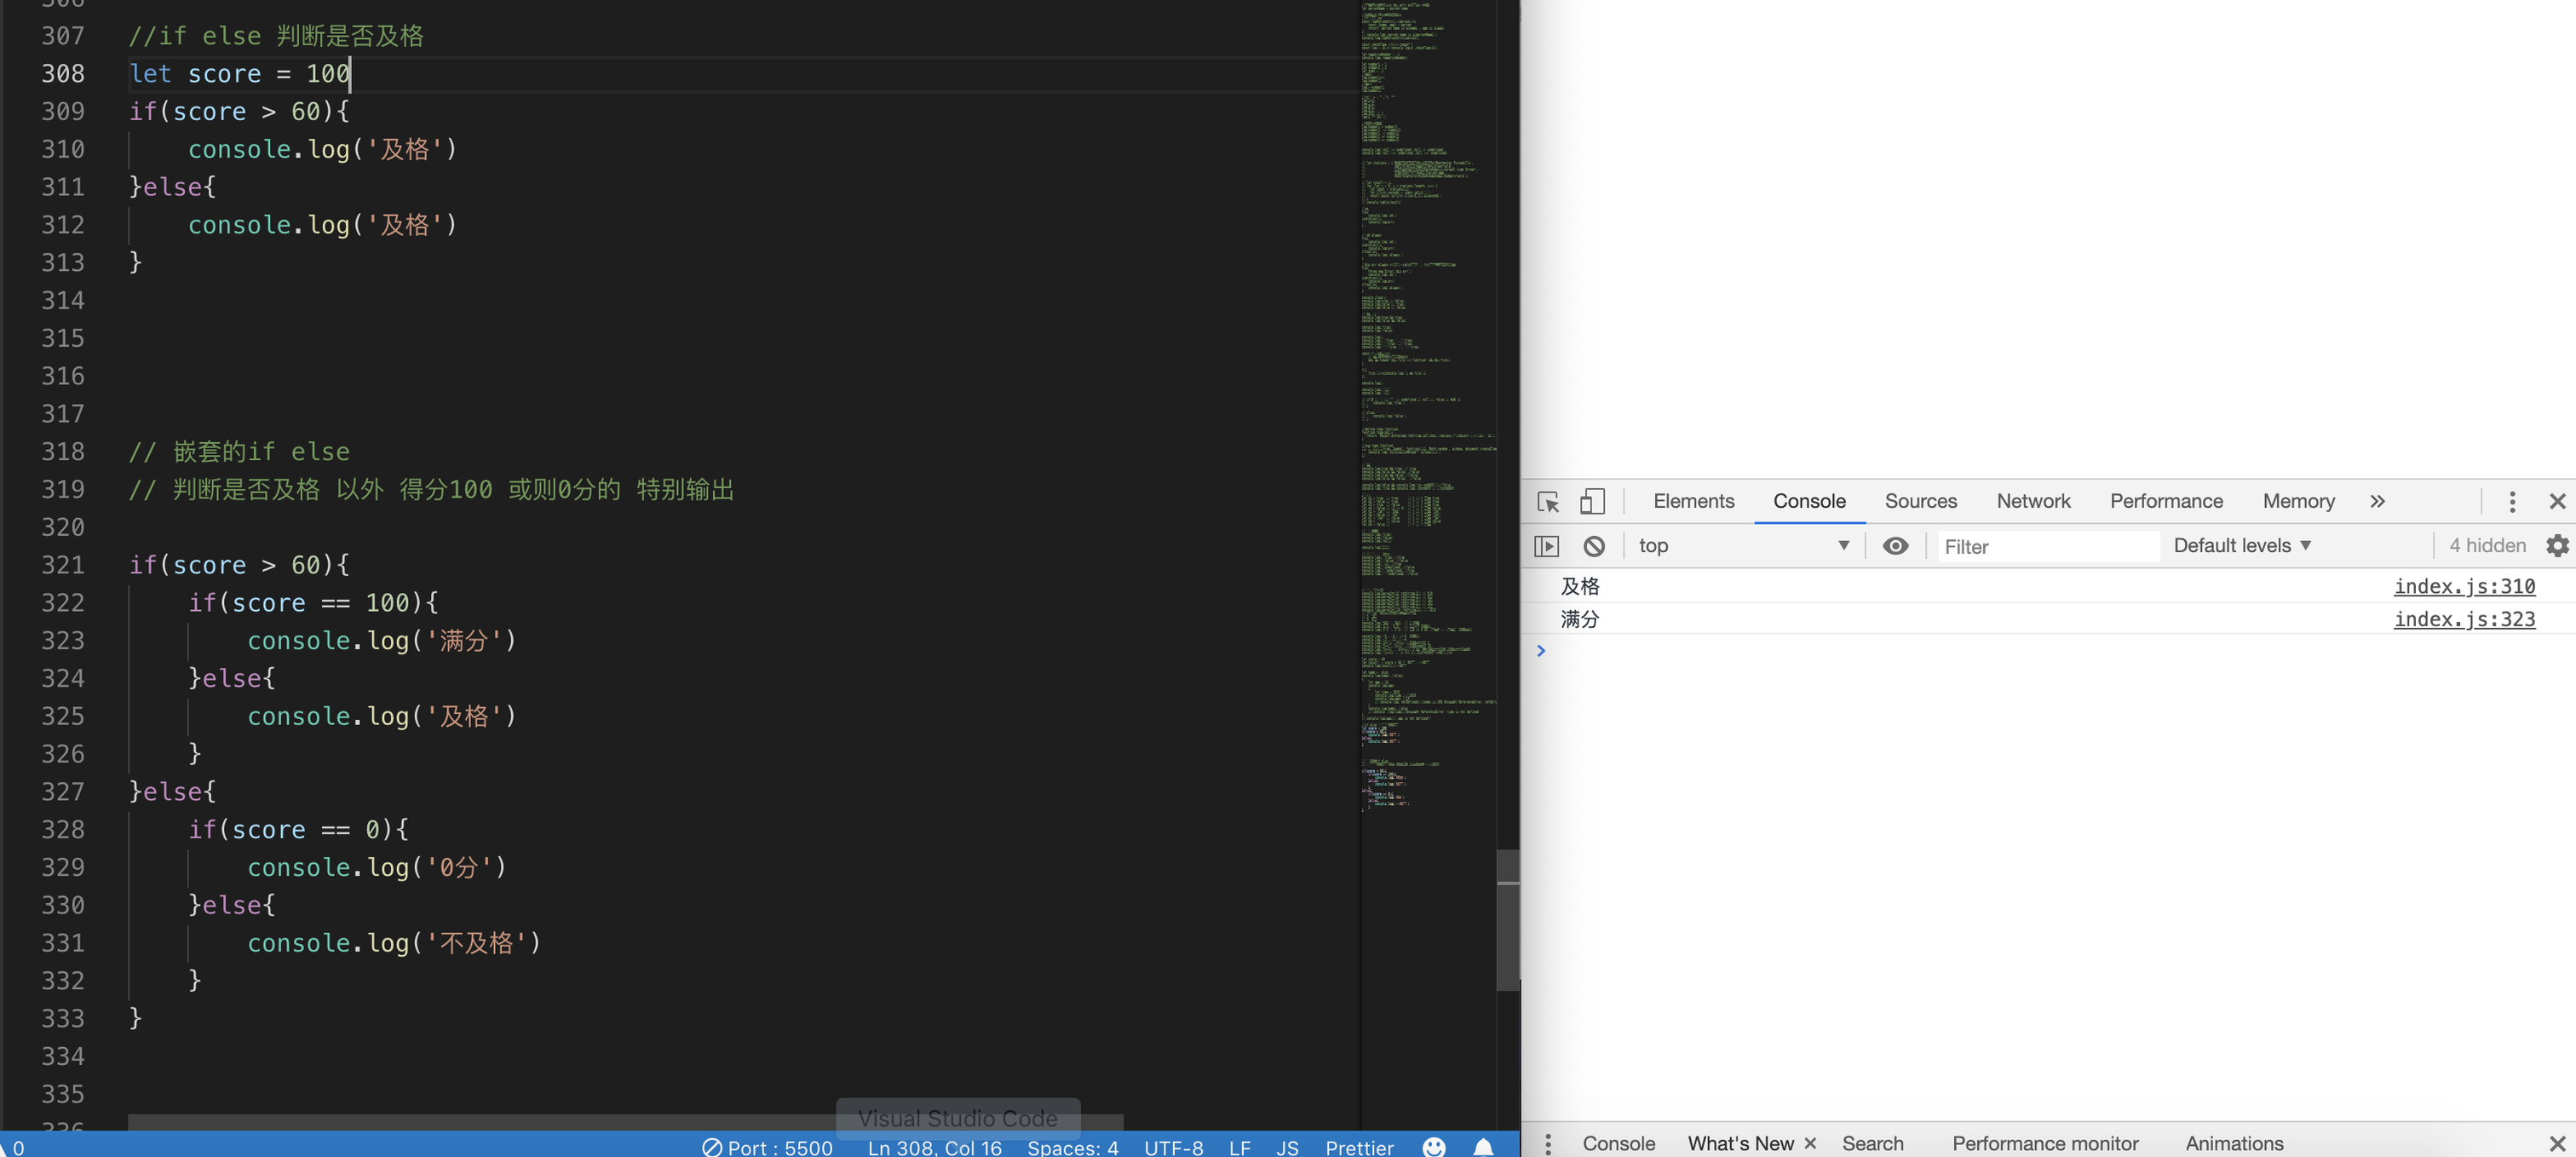Open the index.js:323 source link
Screen dimensions: 2576x1157
pyautogui.click(x=2463, y=619)
